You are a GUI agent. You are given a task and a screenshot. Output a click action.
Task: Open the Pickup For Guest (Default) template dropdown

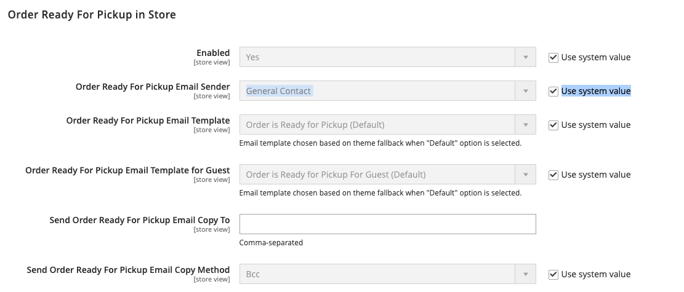click(x=387, y=175)
